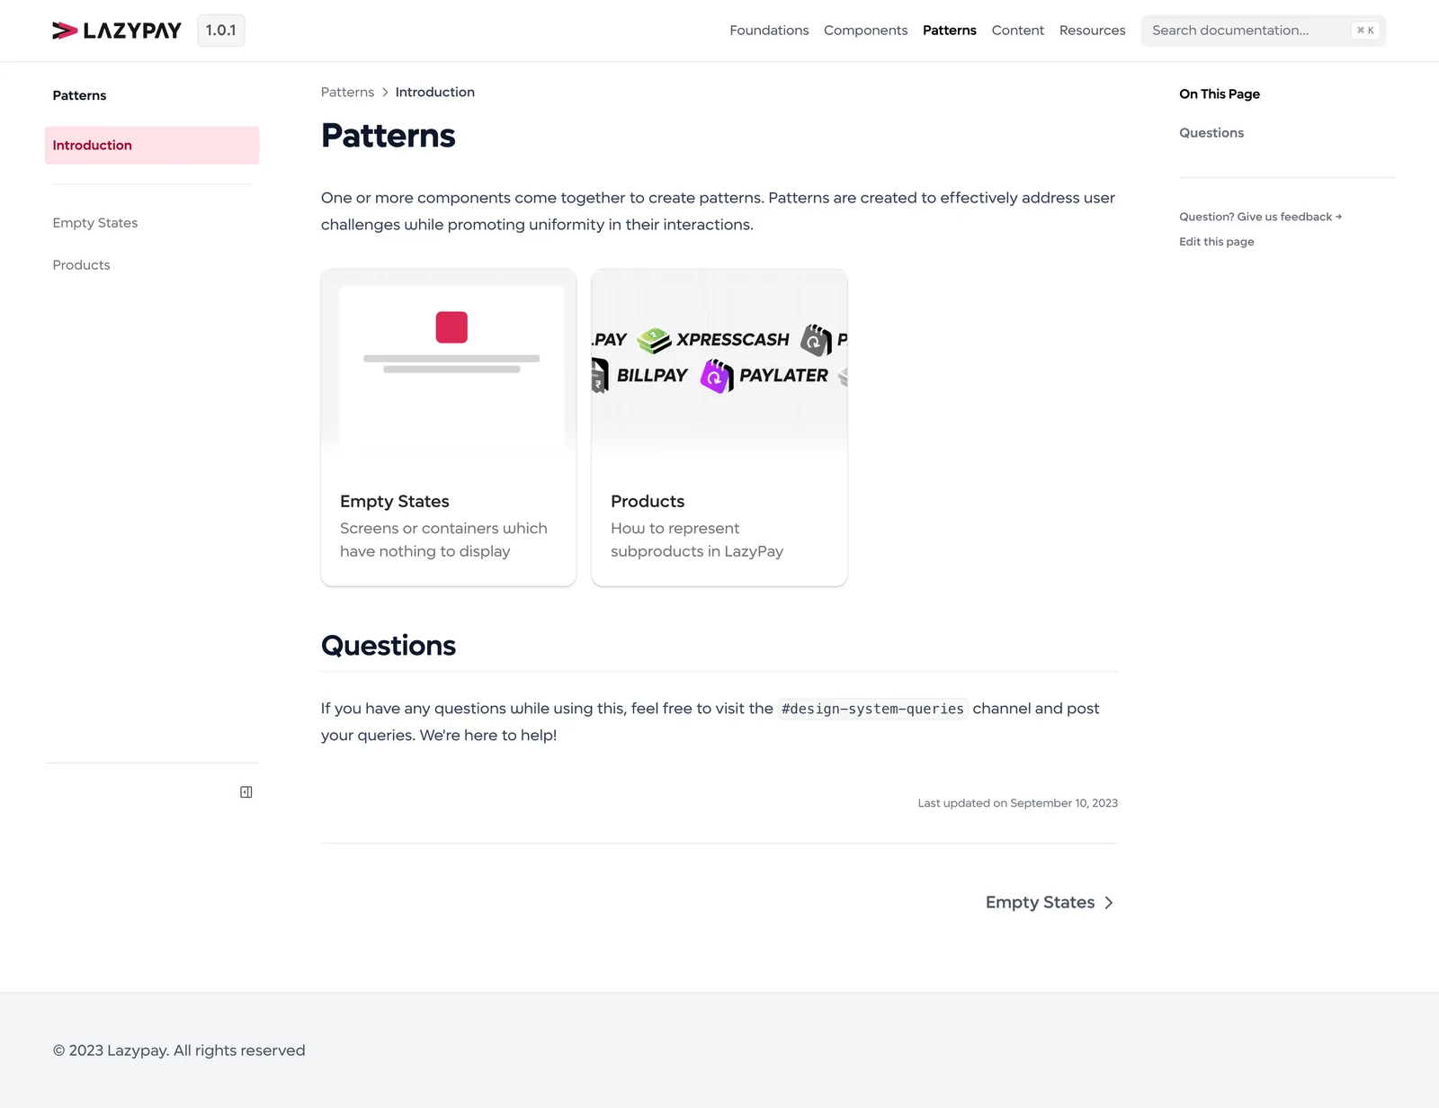Click the red square empty-state placeholder
The width and height of the screenshot is (1439, 1108).
[451, 327]
